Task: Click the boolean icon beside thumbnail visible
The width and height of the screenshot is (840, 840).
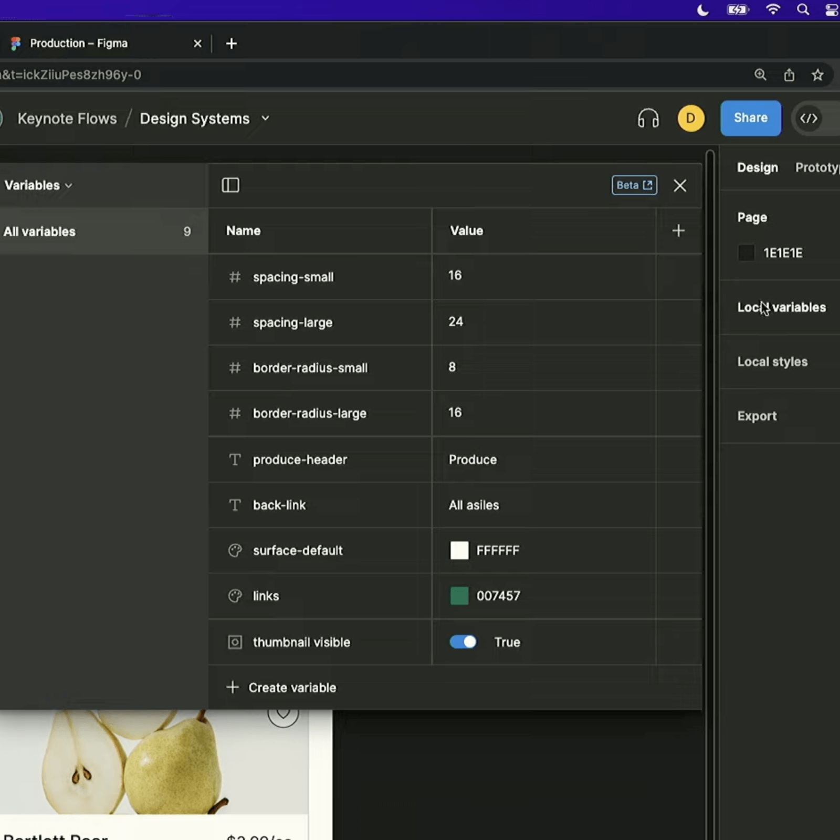Action: pos(235,642)
